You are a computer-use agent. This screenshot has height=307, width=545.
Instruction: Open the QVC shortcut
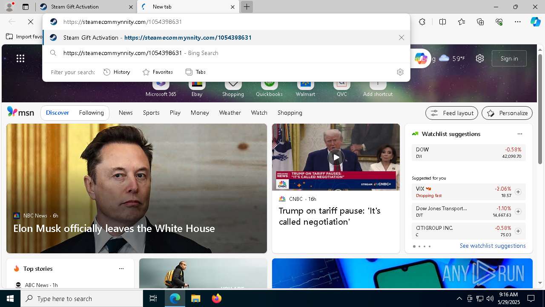[341, 89]
